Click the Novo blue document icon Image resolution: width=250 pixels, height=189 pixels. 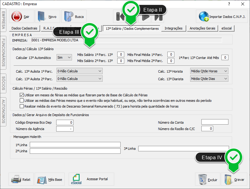41,16
